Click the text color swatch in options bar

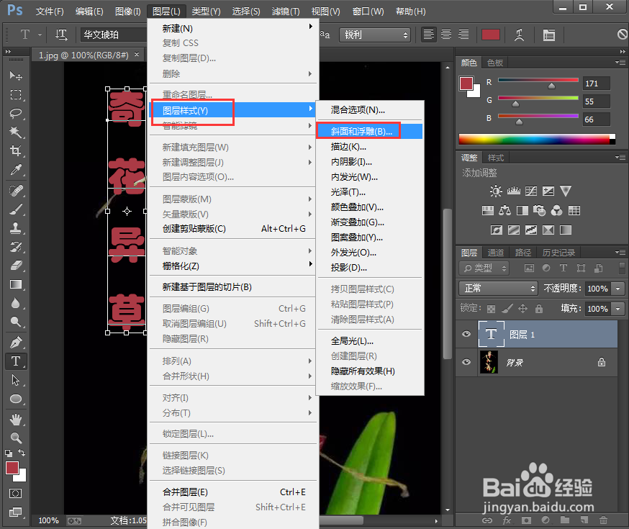(491, 35)
